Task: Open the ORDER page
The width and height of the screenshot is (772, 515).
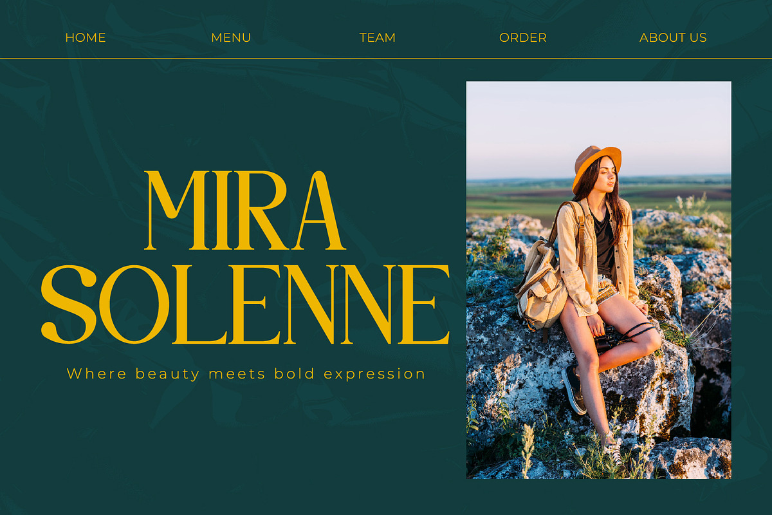Action: click(523, 37)
